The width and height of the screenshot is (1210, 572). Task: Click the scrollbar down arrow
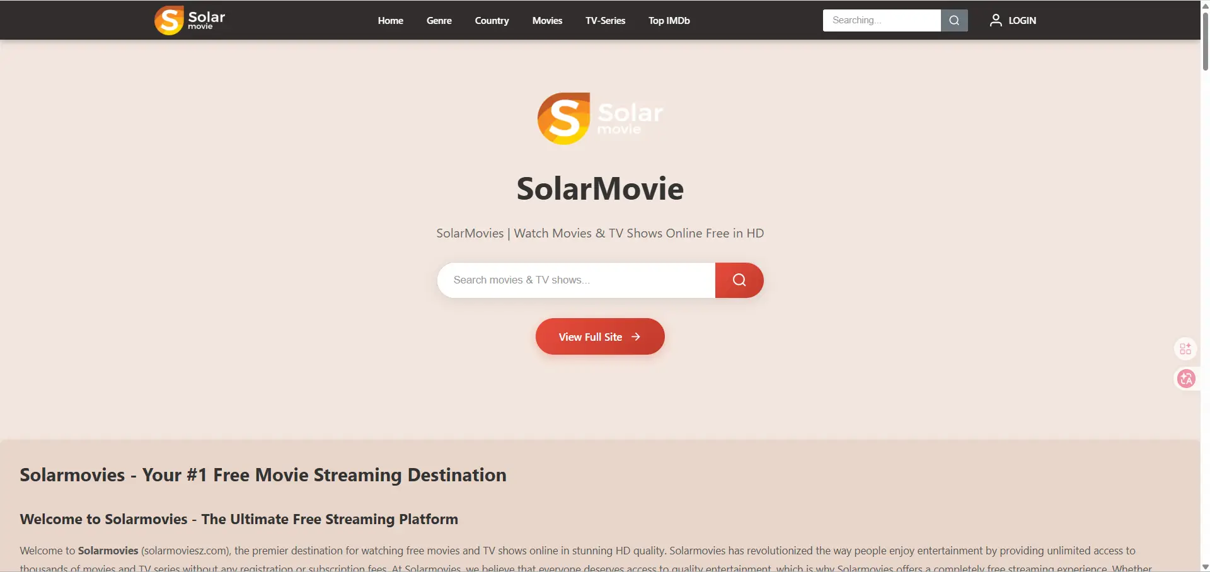point(1205,567)
